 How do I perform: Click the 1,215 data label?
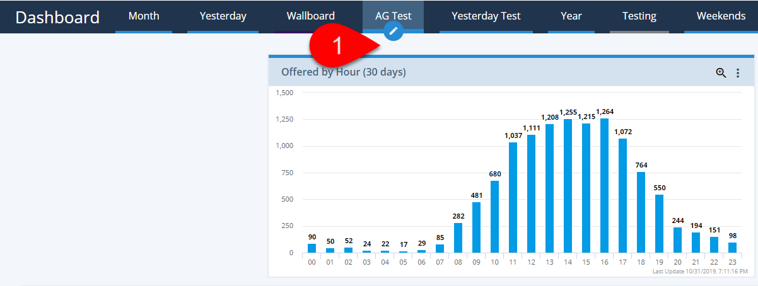point(586,117)
